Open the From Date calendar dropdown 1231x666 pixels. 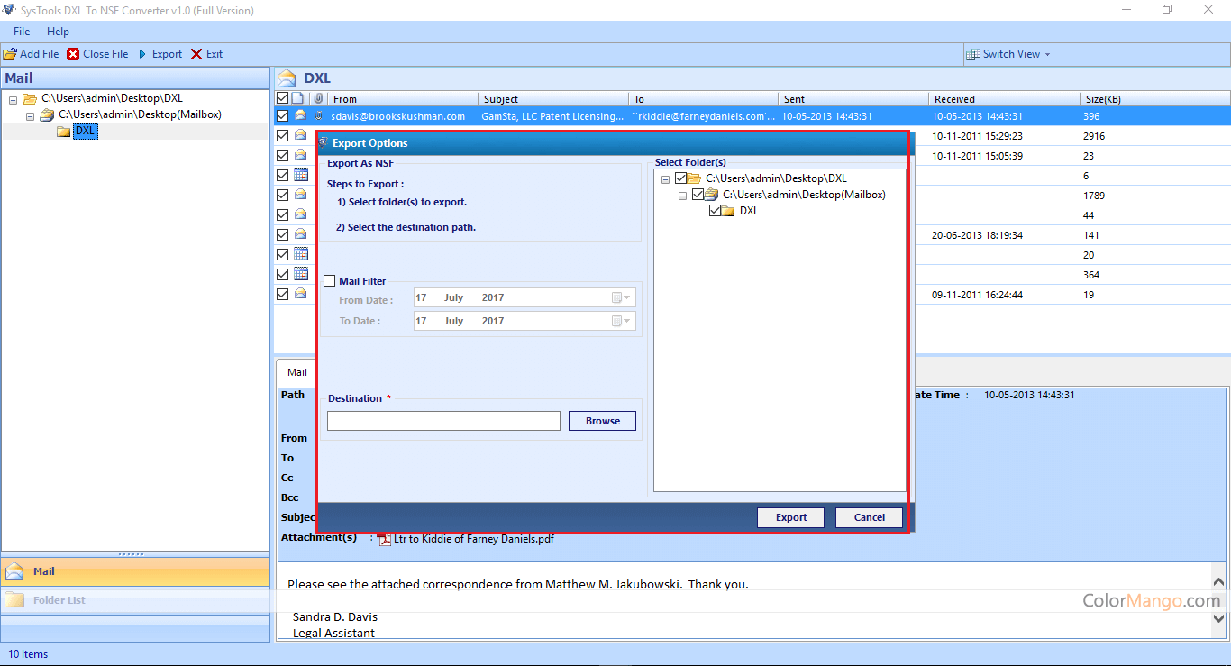622,297
